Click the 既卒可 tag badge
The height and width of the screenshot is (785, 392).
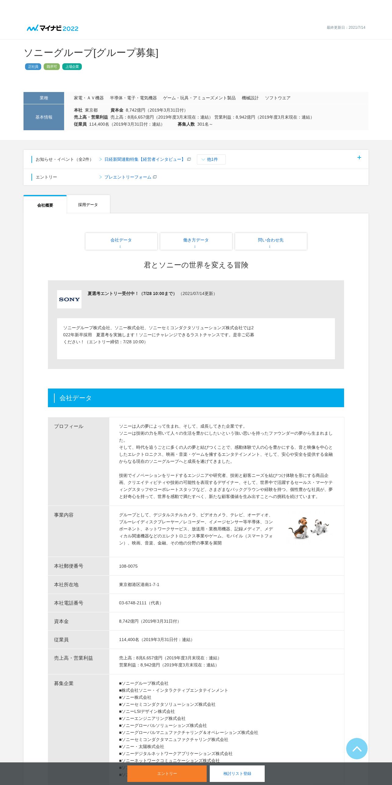click(52, 67)
